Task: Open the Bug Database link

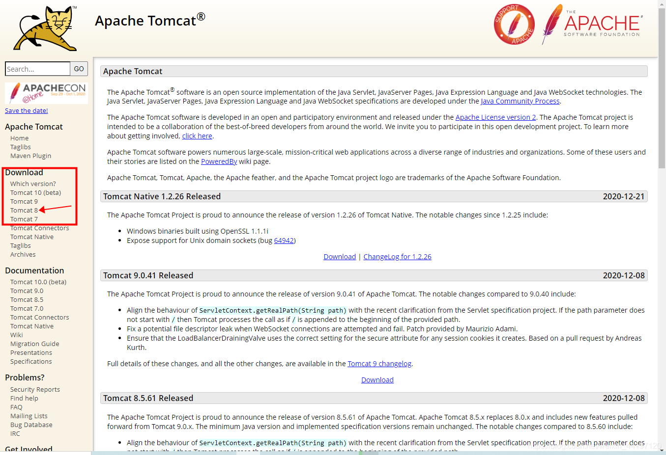Action: [x=31, y=425]
